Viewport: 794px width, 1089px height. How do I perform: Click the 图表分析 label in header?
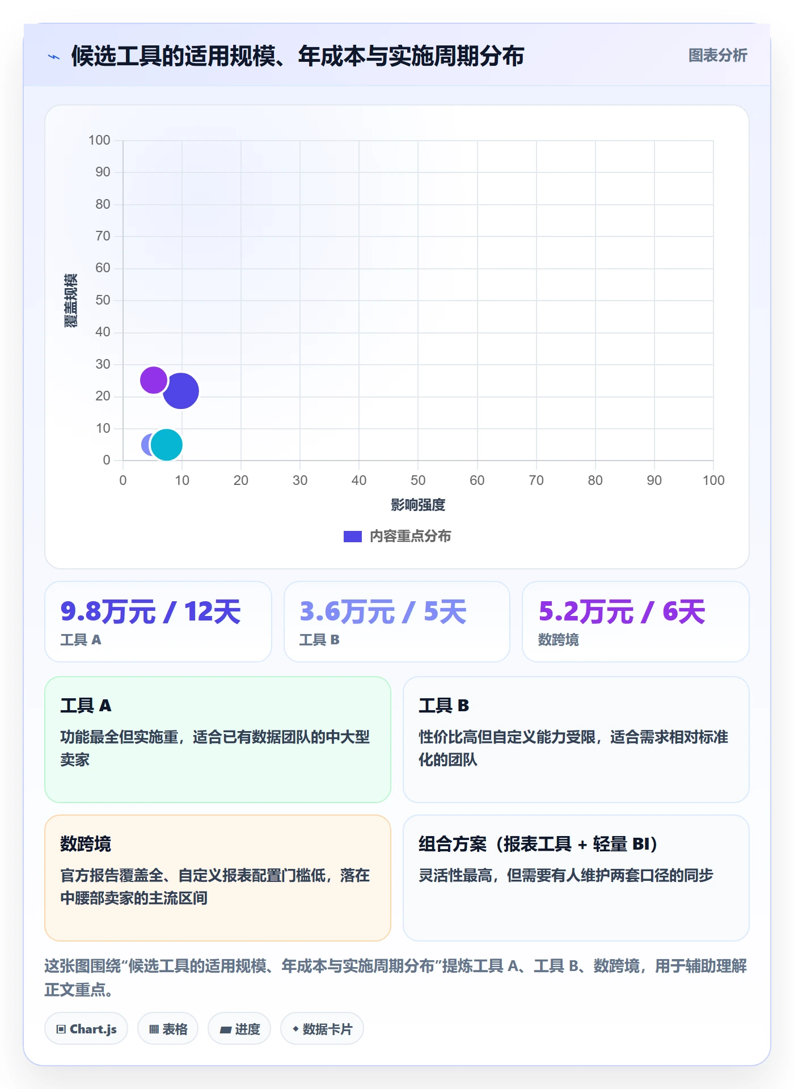717,56
